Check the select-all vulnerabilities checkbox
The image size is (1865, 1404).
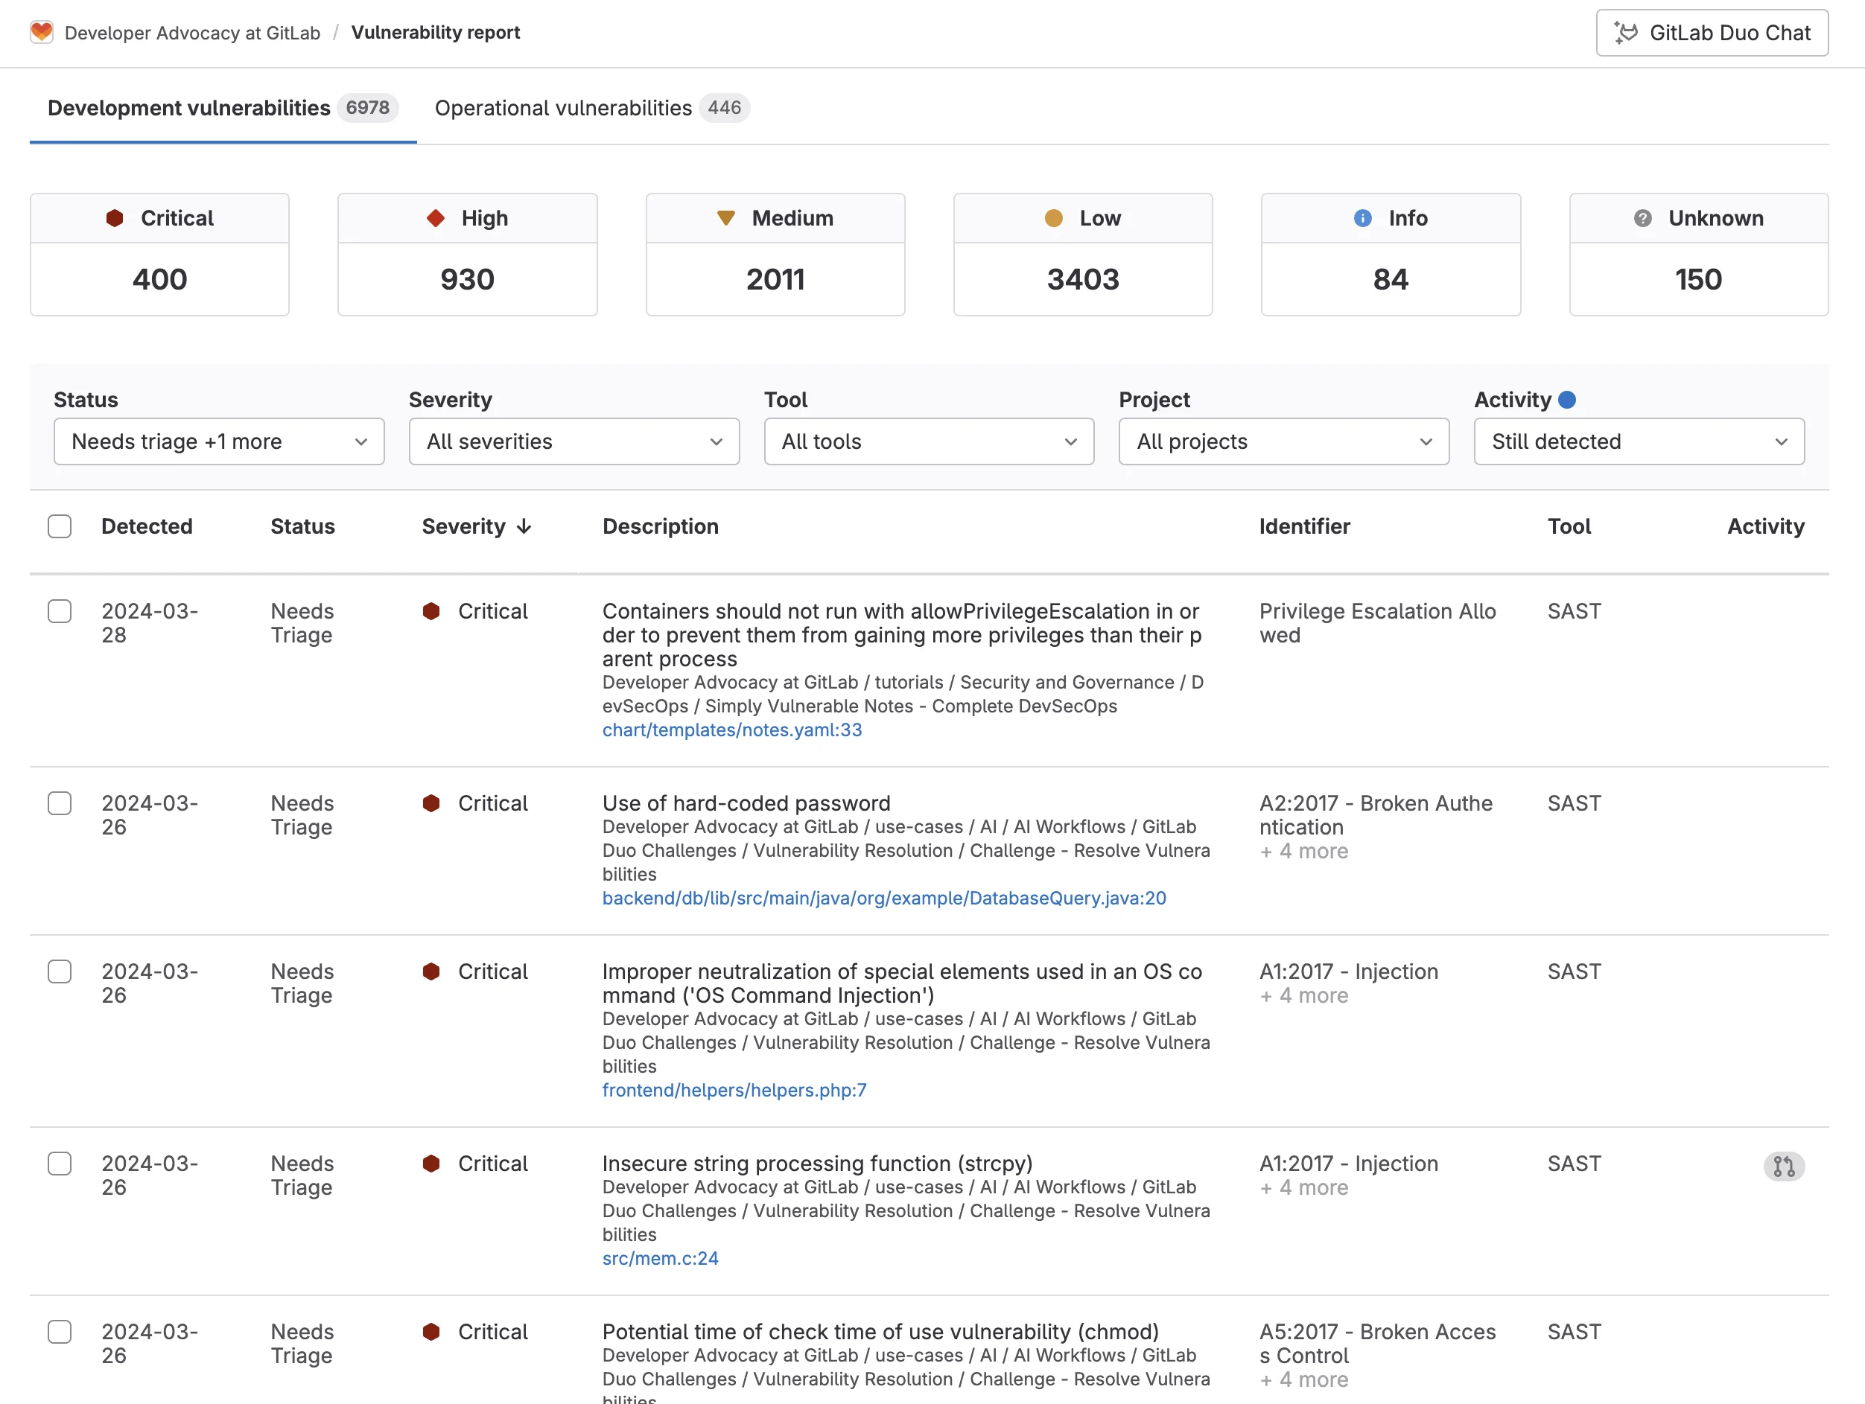coord(60,526)
